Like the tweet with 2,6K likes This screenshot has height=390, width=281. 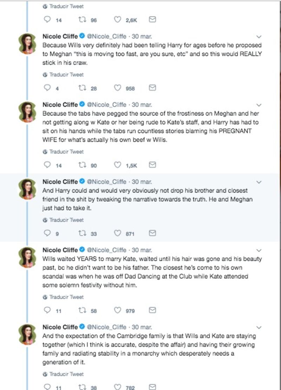117,19
